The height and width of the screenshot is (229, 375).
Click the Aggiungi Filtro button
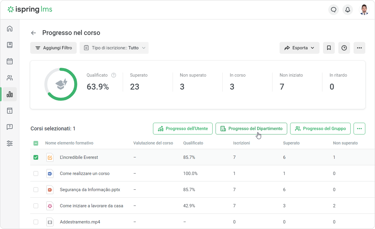(x=53, y=48)
